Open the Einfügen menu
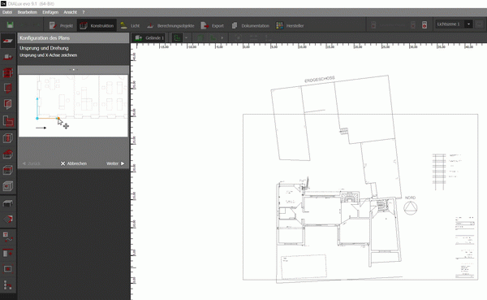The width and height of the screenshot is (487, 300). pos(50,12)
